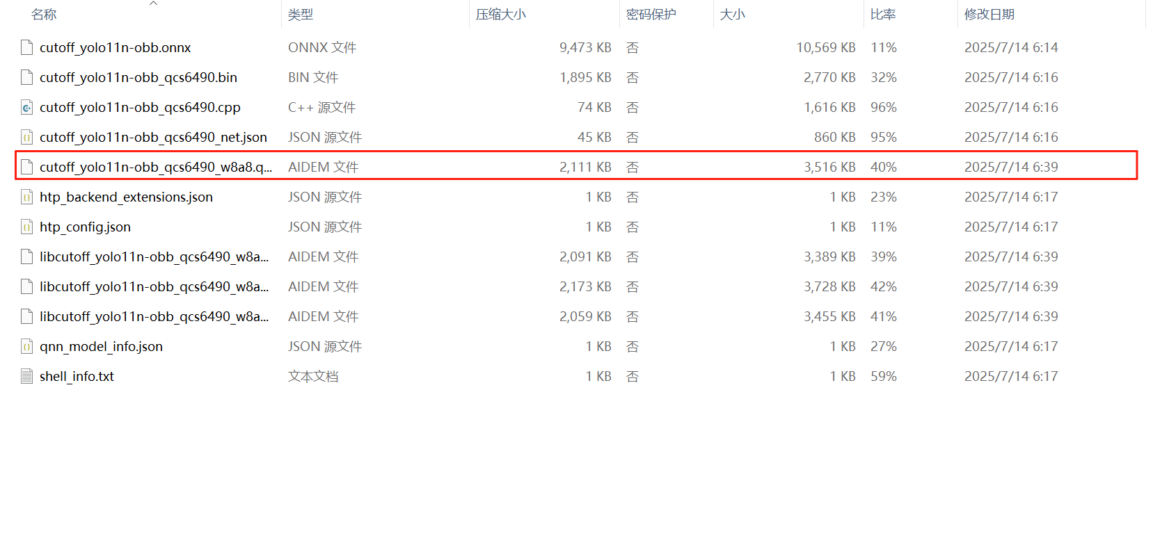Viewport: 1169px width, 538px height.
Task: Click the type cell "BIN 文件"
Action: pos(313,77)
